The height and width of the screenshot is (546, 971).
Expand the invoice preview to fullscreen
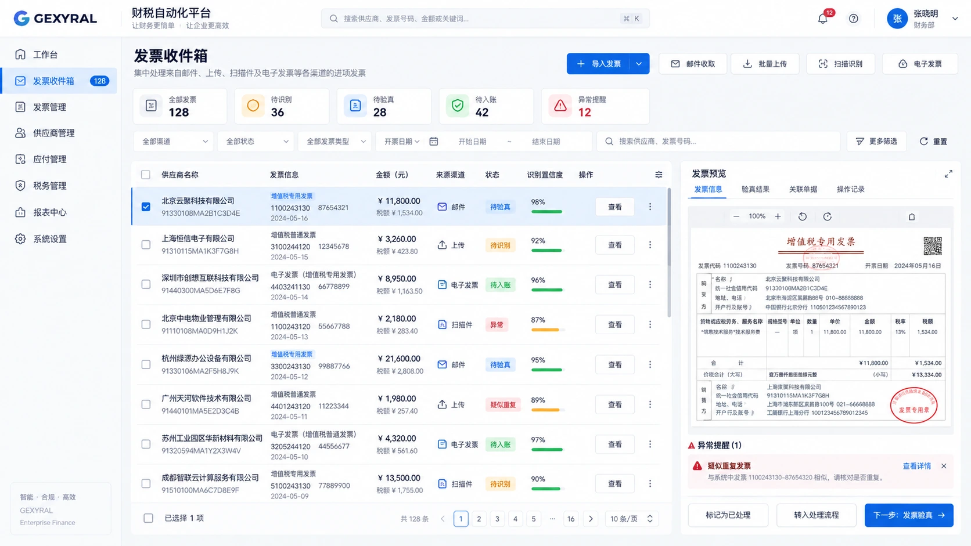point(948,174)
